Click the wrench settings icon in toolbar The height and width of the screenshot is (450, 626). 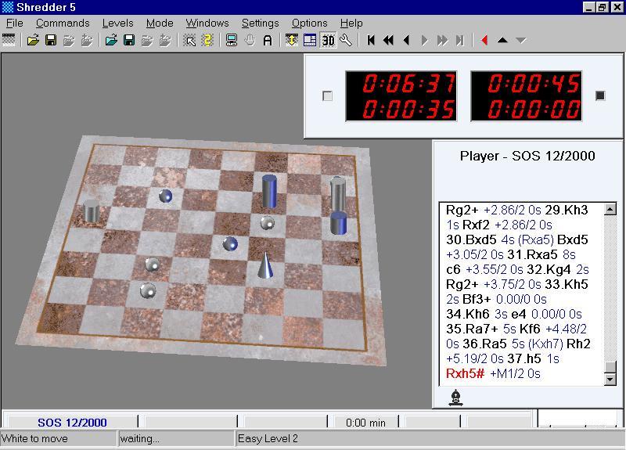(x=346, y=40)
